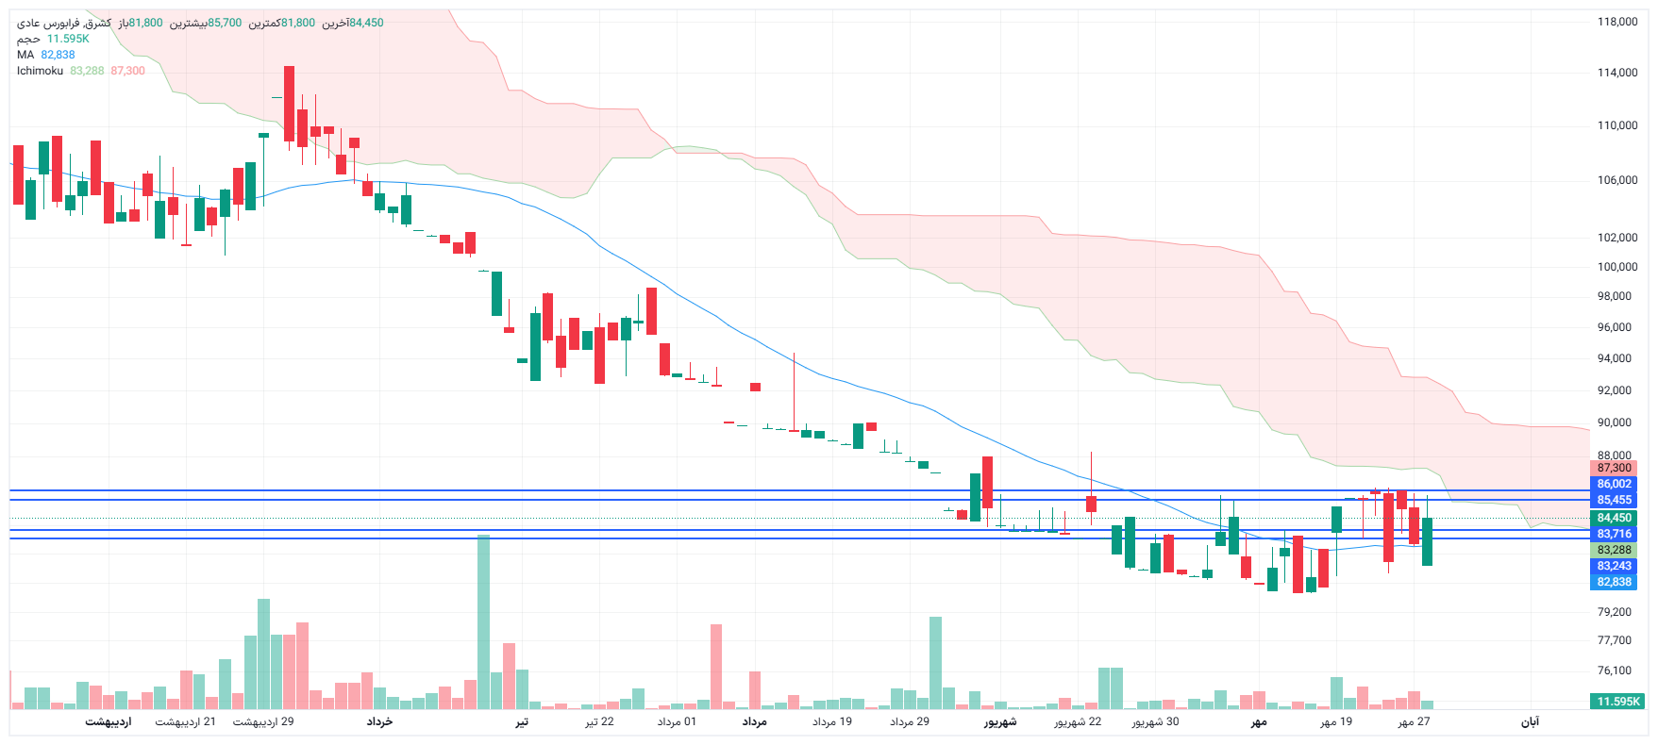Click the 118,000 price axis label
The image size is (1658, 745).
coord(1617,22)
